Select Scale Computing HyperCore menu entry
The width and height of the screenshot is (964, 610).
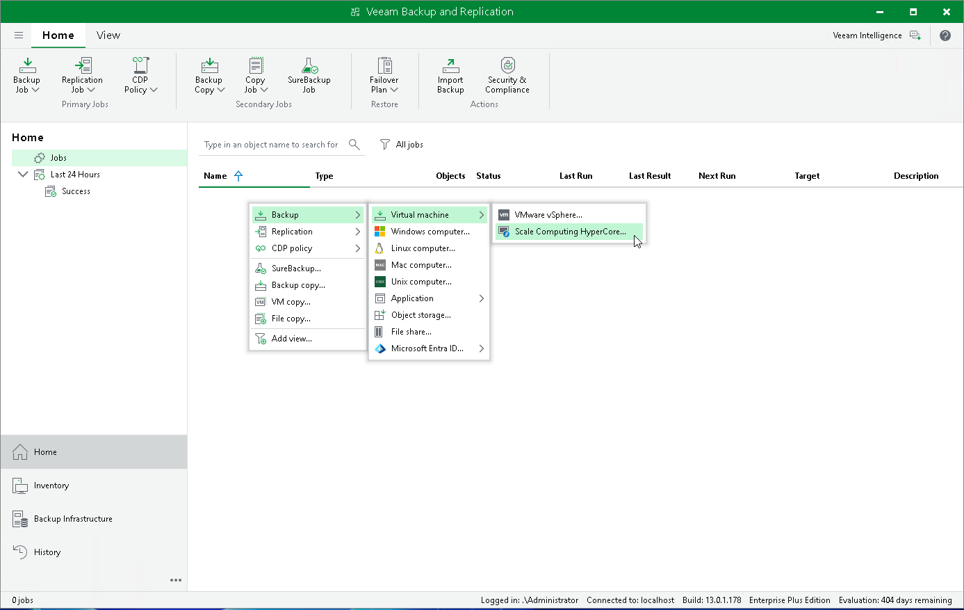[x=569, y=232]
